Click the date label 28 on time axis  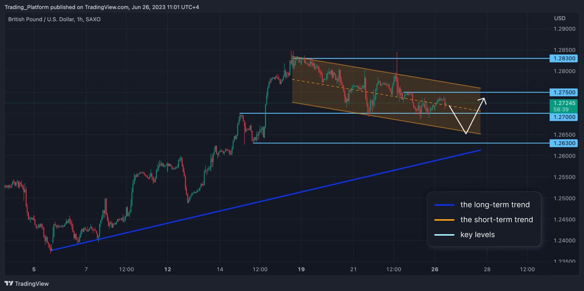[x=487, y=269]
